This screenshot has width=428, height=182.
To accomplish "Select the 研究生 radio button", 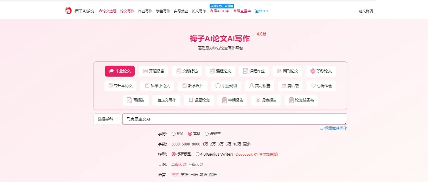I will pyautogui.click(x=206, y=134).
